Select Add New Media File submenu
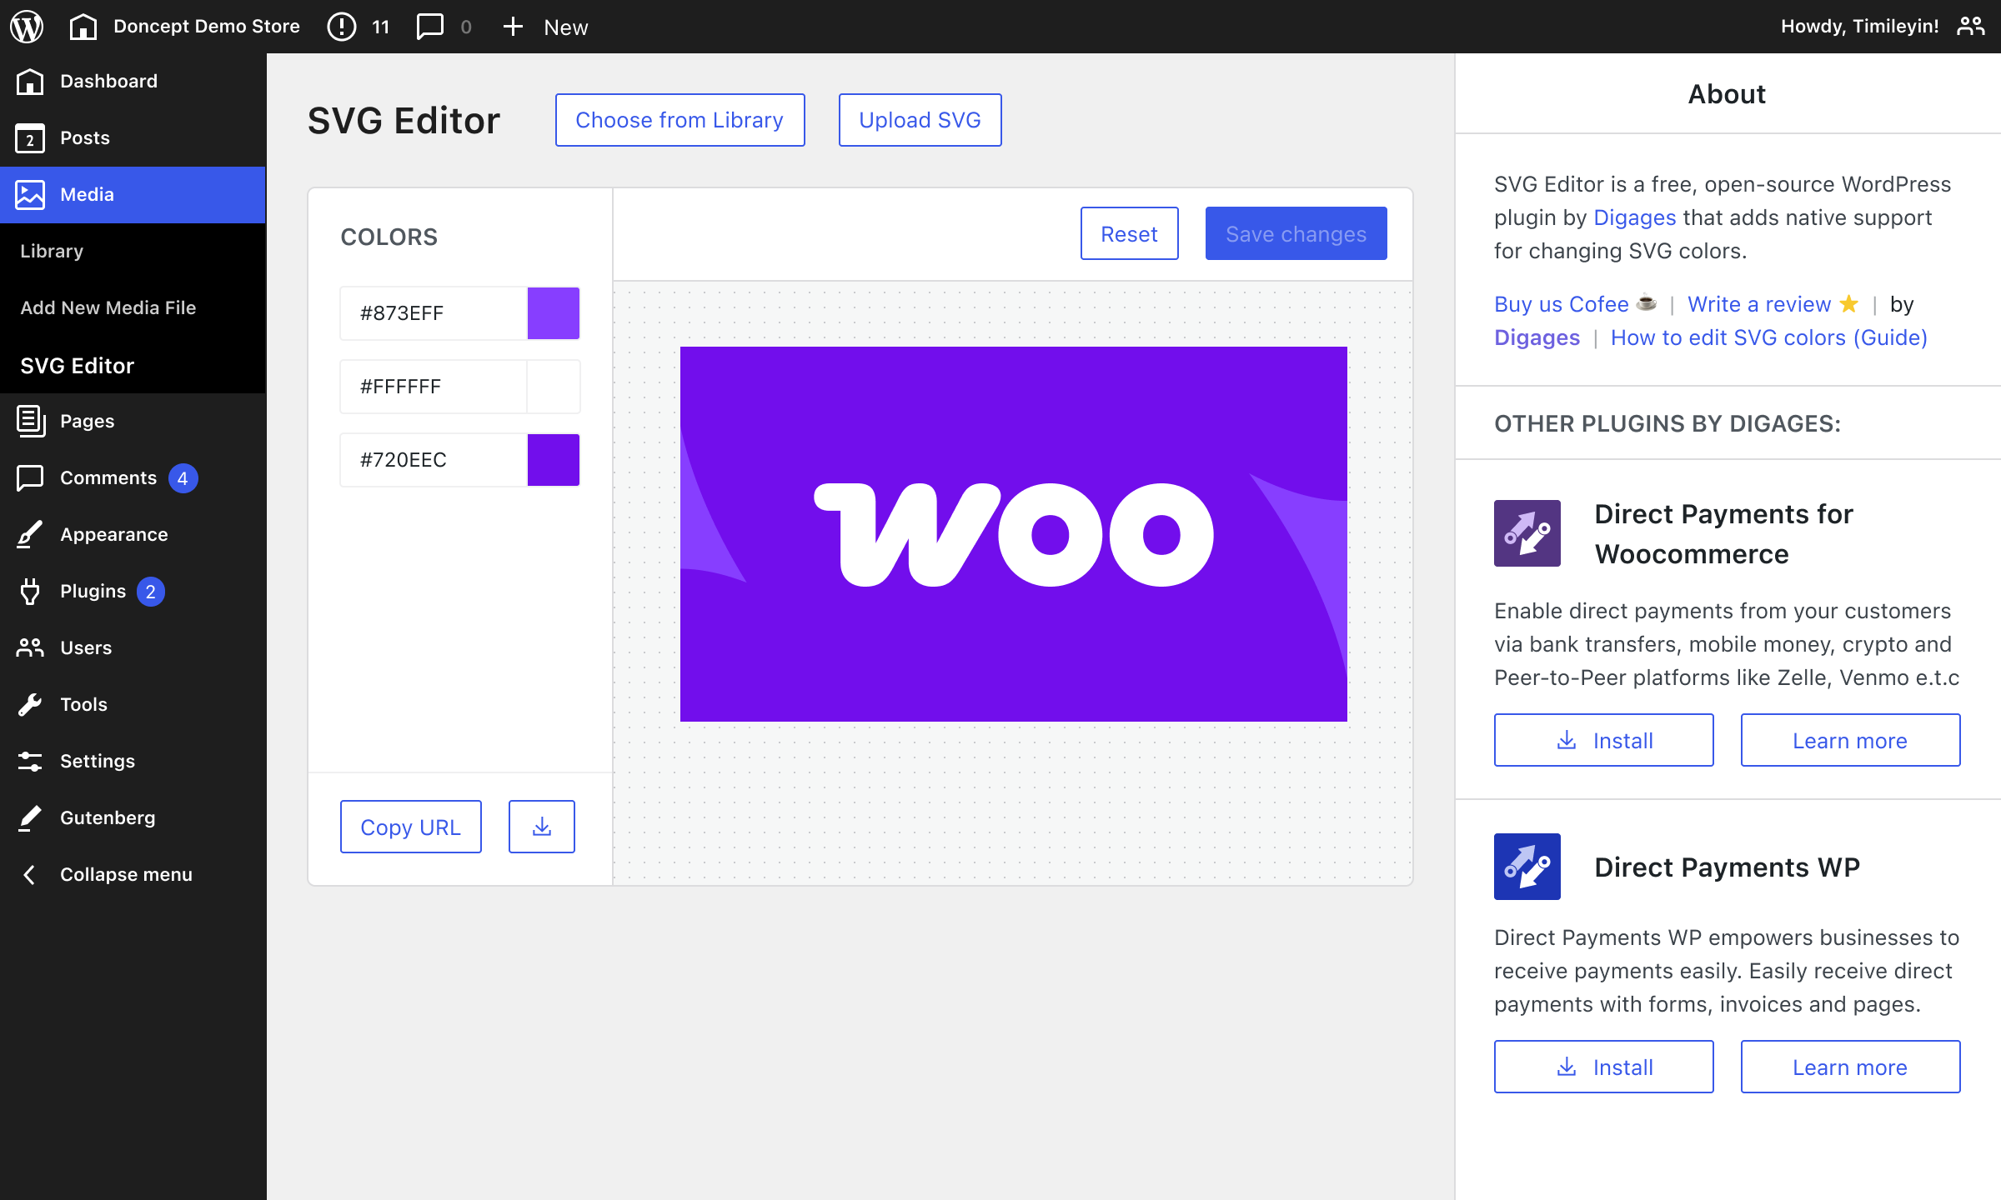The width and height of the screenshot is (2001, 1200). pyautogui.click(x=108, y=307)
